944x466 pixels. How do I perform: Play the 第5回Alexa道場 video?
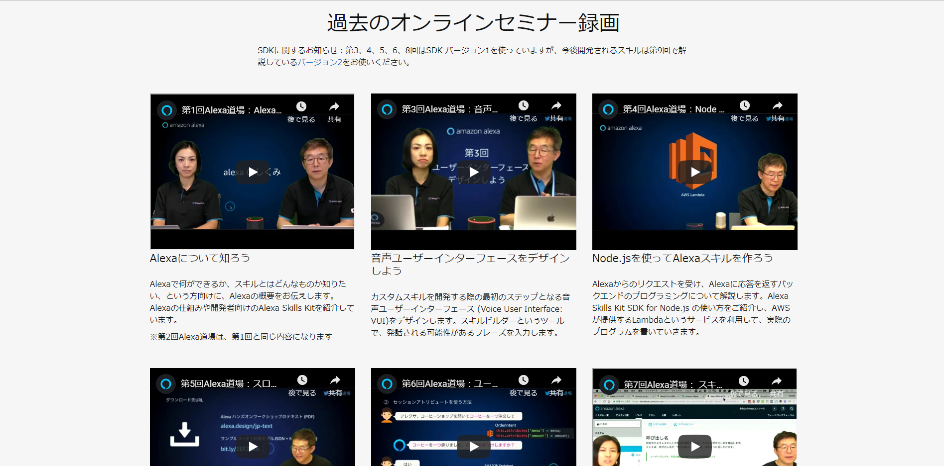click(x=253, y=447)
